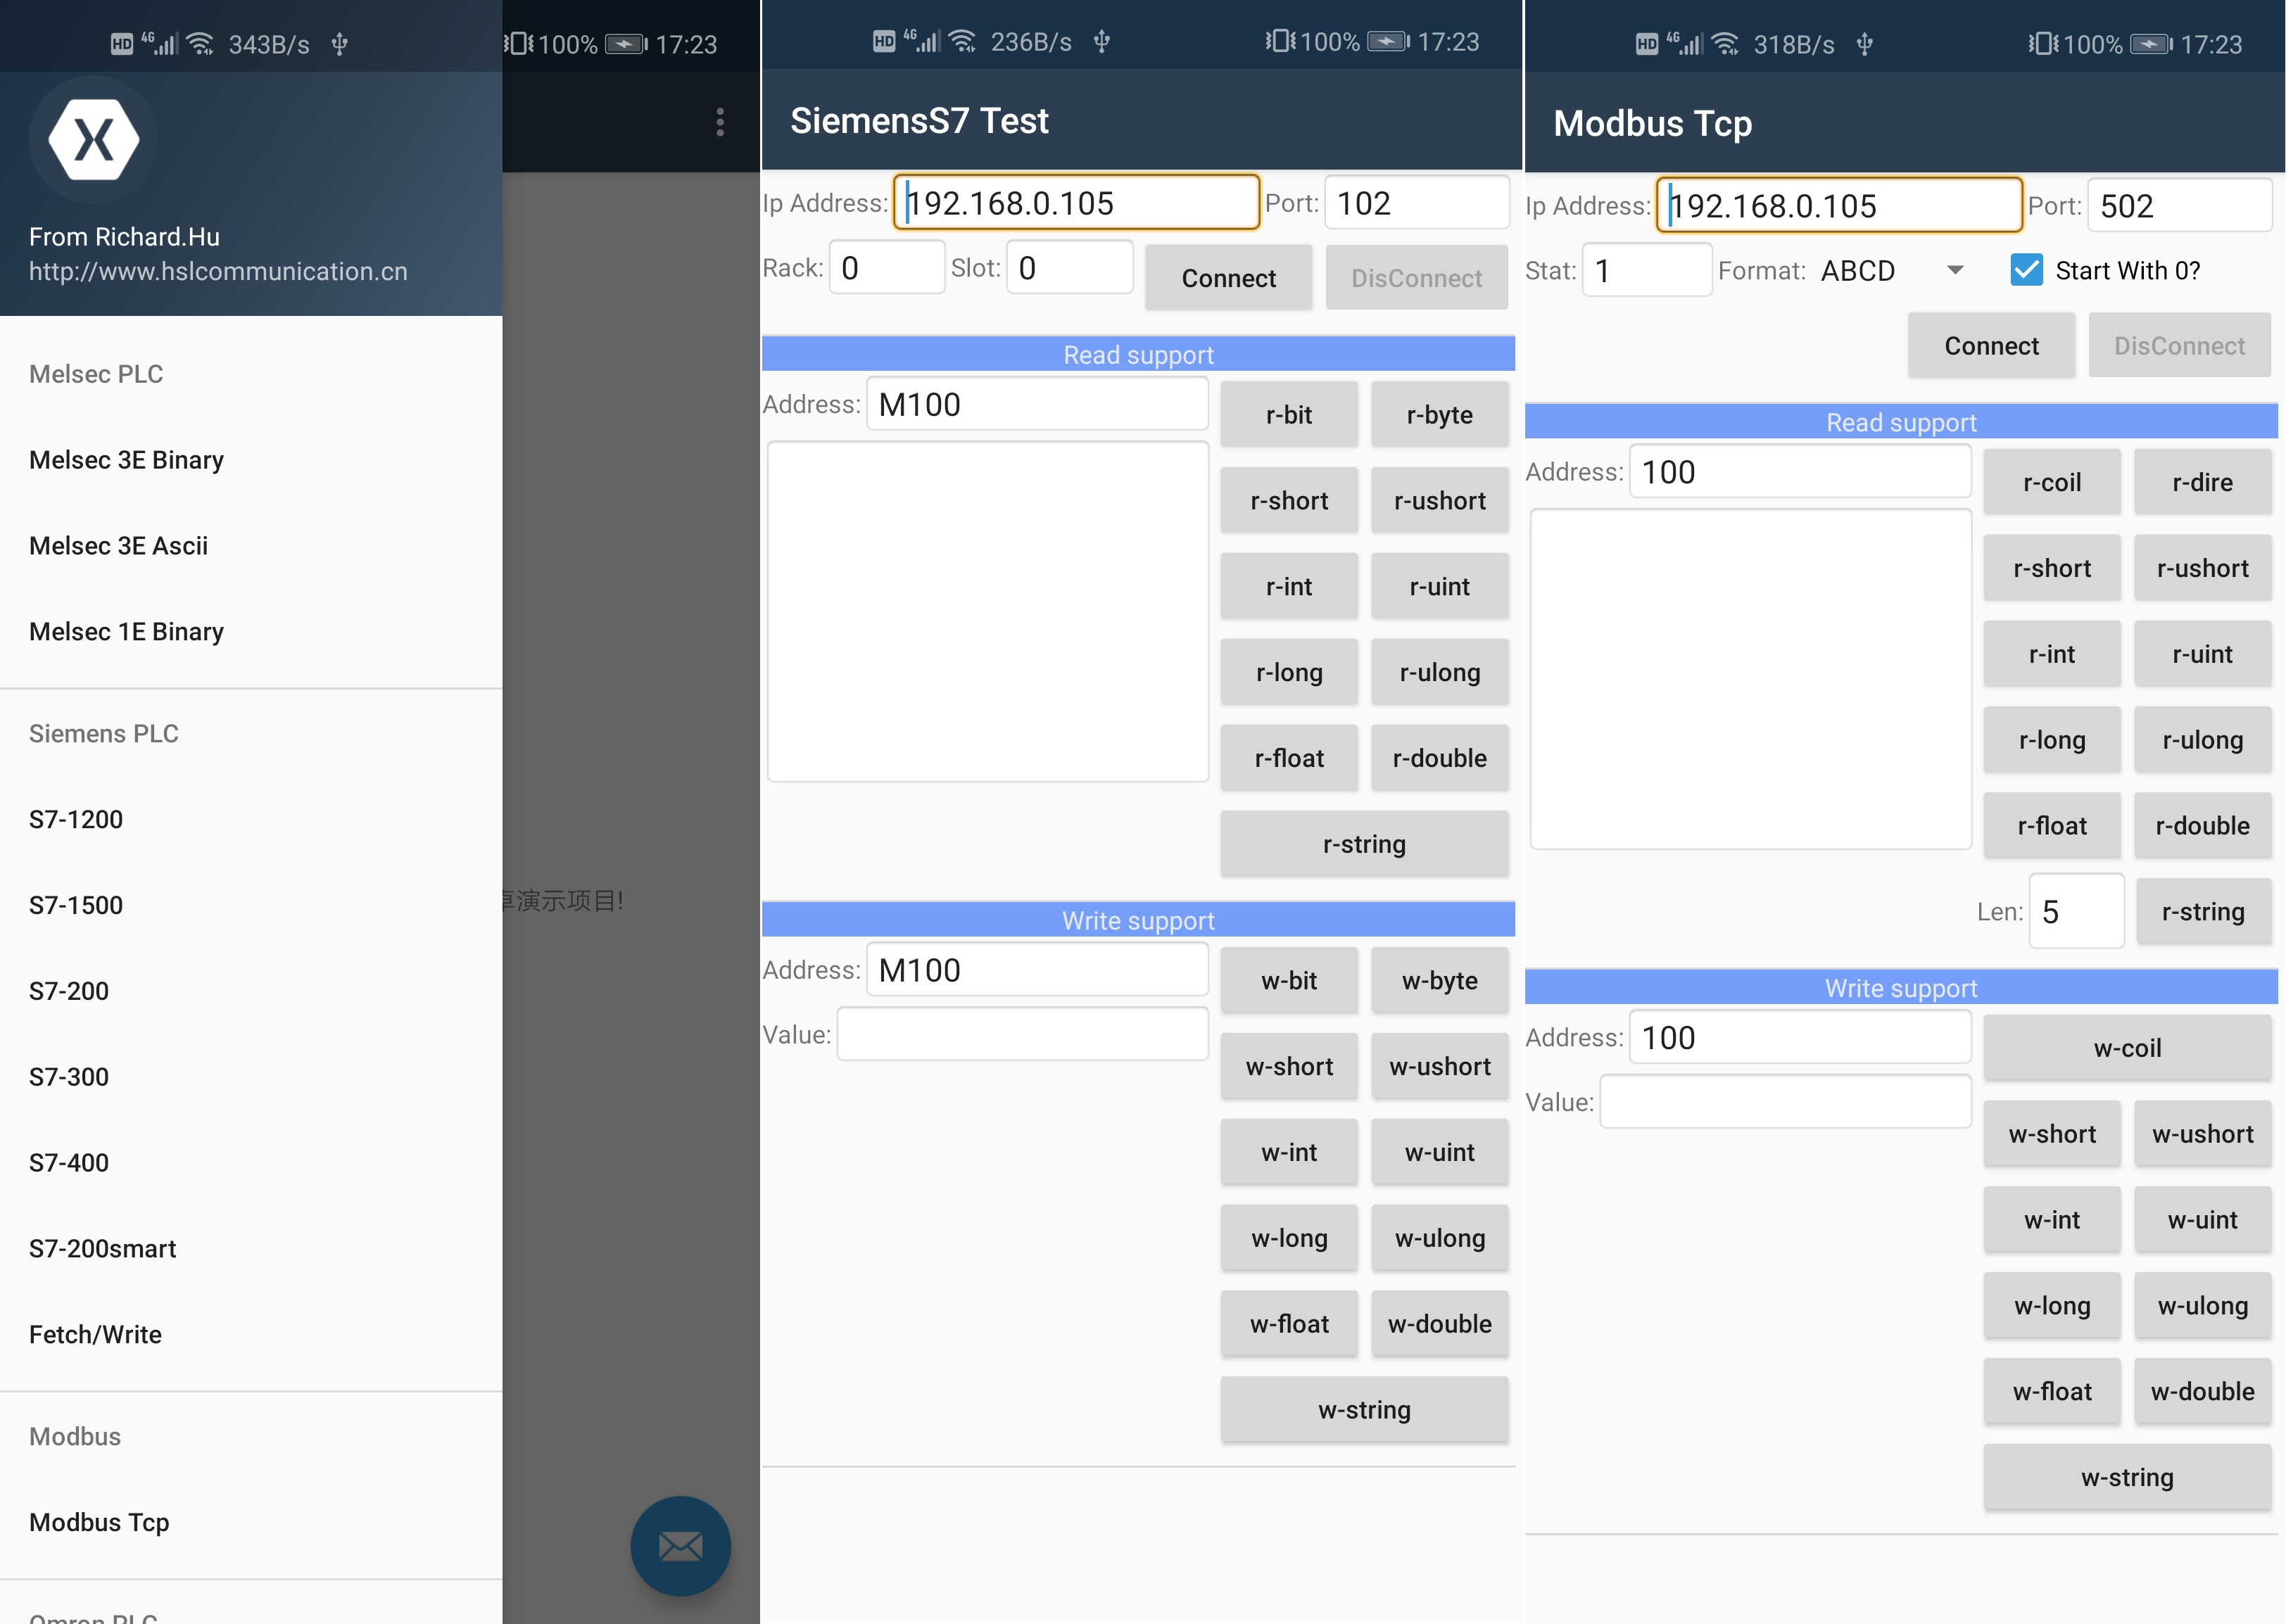Select S7-1200 from the drawer menu

pos(76,819)
